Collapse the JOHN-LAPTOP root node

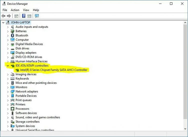coord(3,22)
